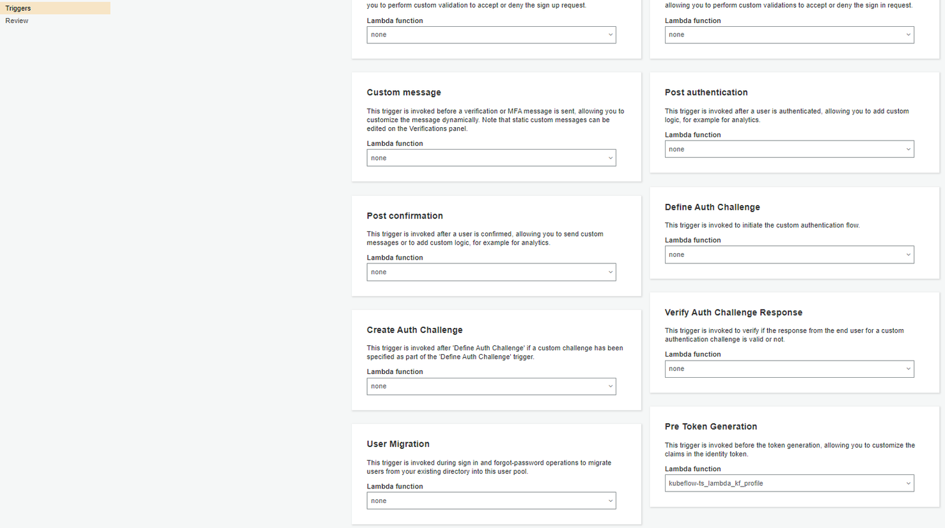Image resolution: width=945 pixels, height=528 pixels.
Task: Open the Post confirmation Lambda function dropdown
Action: [491, 272]
